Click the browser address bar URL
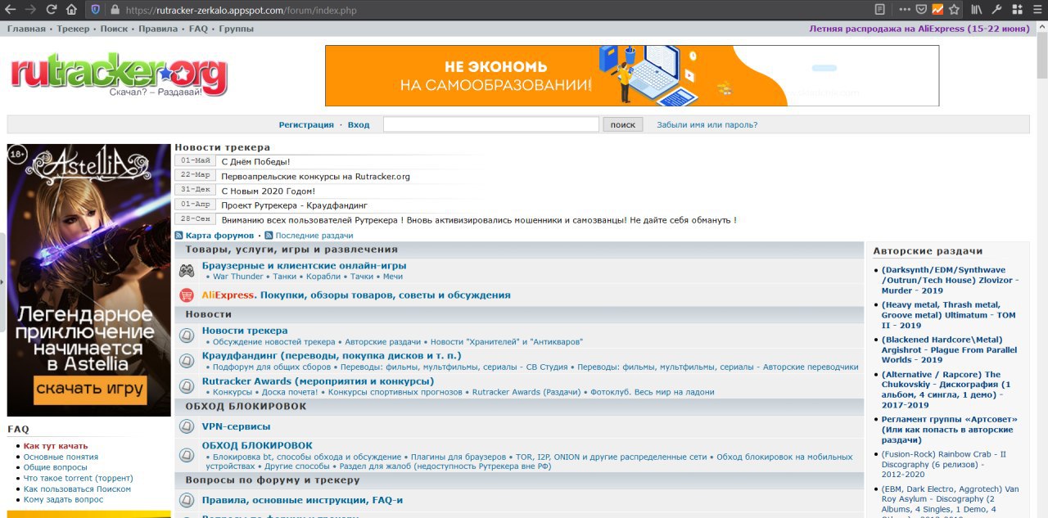The height and width of the screenshot is (518, 1048). (x=242, y=11)
